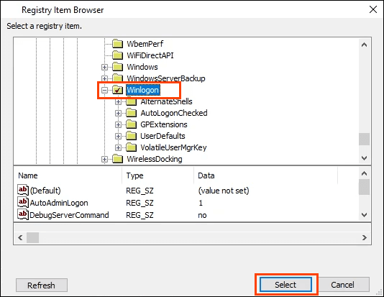The width and height of the screenshot is (384, 297).
Task: Select the AutoLogonChecked folder icon
Action: coord(132,113)
